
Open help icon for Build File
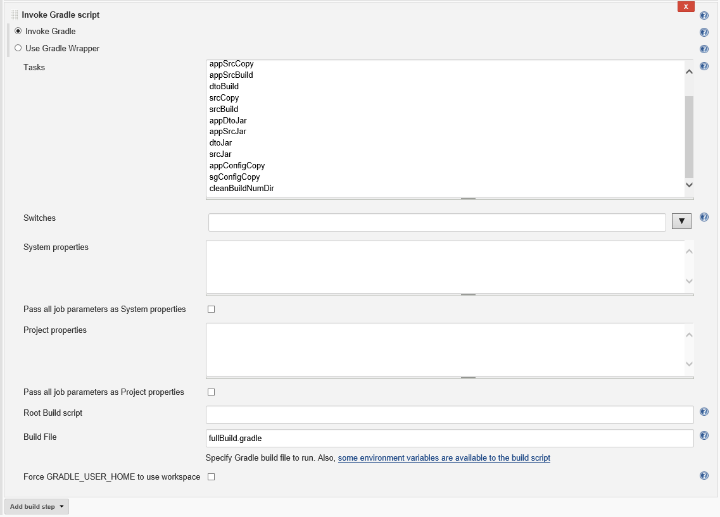[x=704, y=435]
